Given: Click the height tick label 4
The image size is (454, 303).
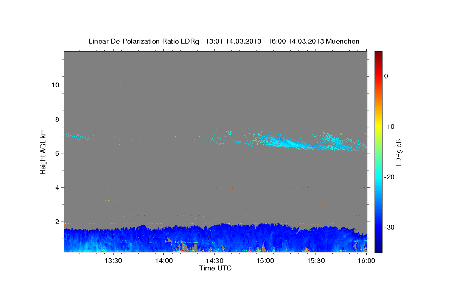Looking at the screenshot, I should tap(58, 187).
